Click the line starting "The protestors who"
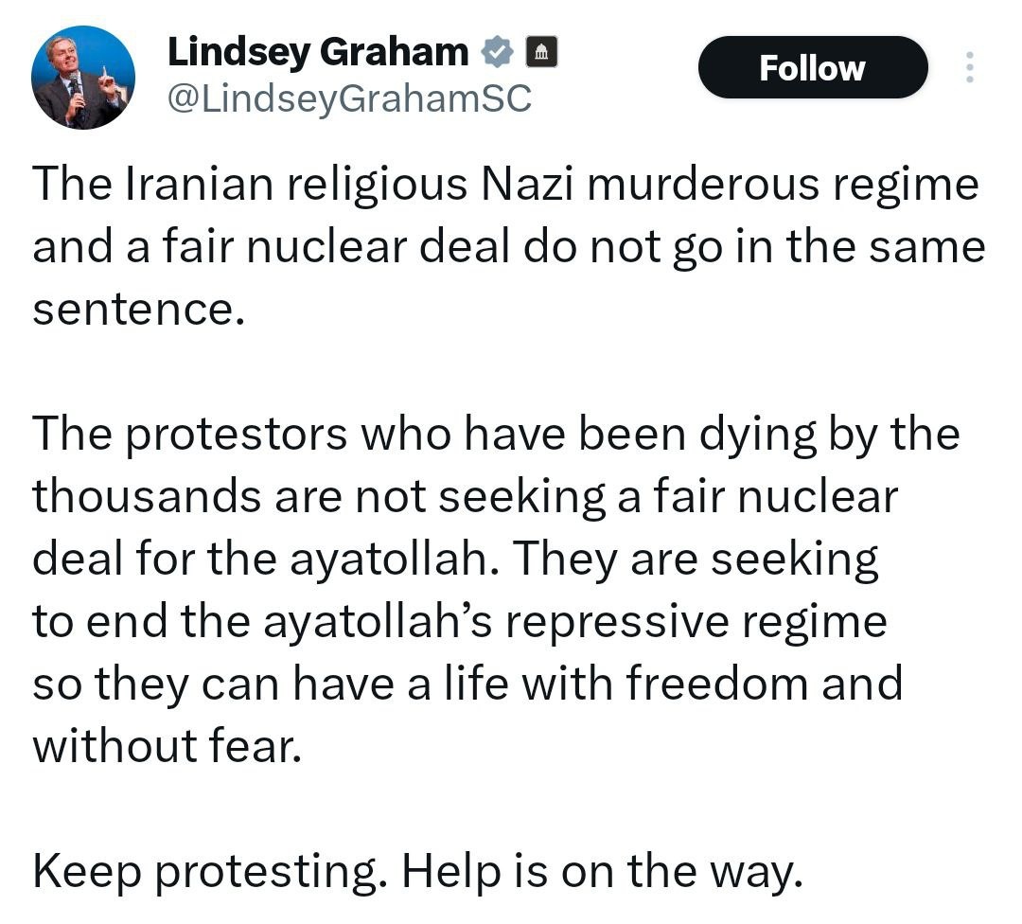This screenshot has width=1022, height=924. pos(496,434)
